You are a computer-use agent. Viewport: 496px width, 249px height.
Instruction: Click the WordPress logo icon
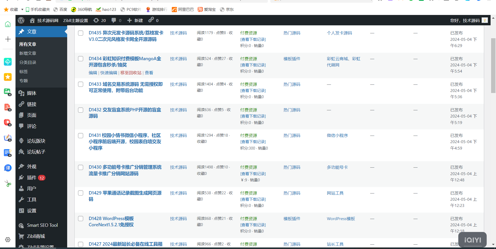click(x=21, y=20)
